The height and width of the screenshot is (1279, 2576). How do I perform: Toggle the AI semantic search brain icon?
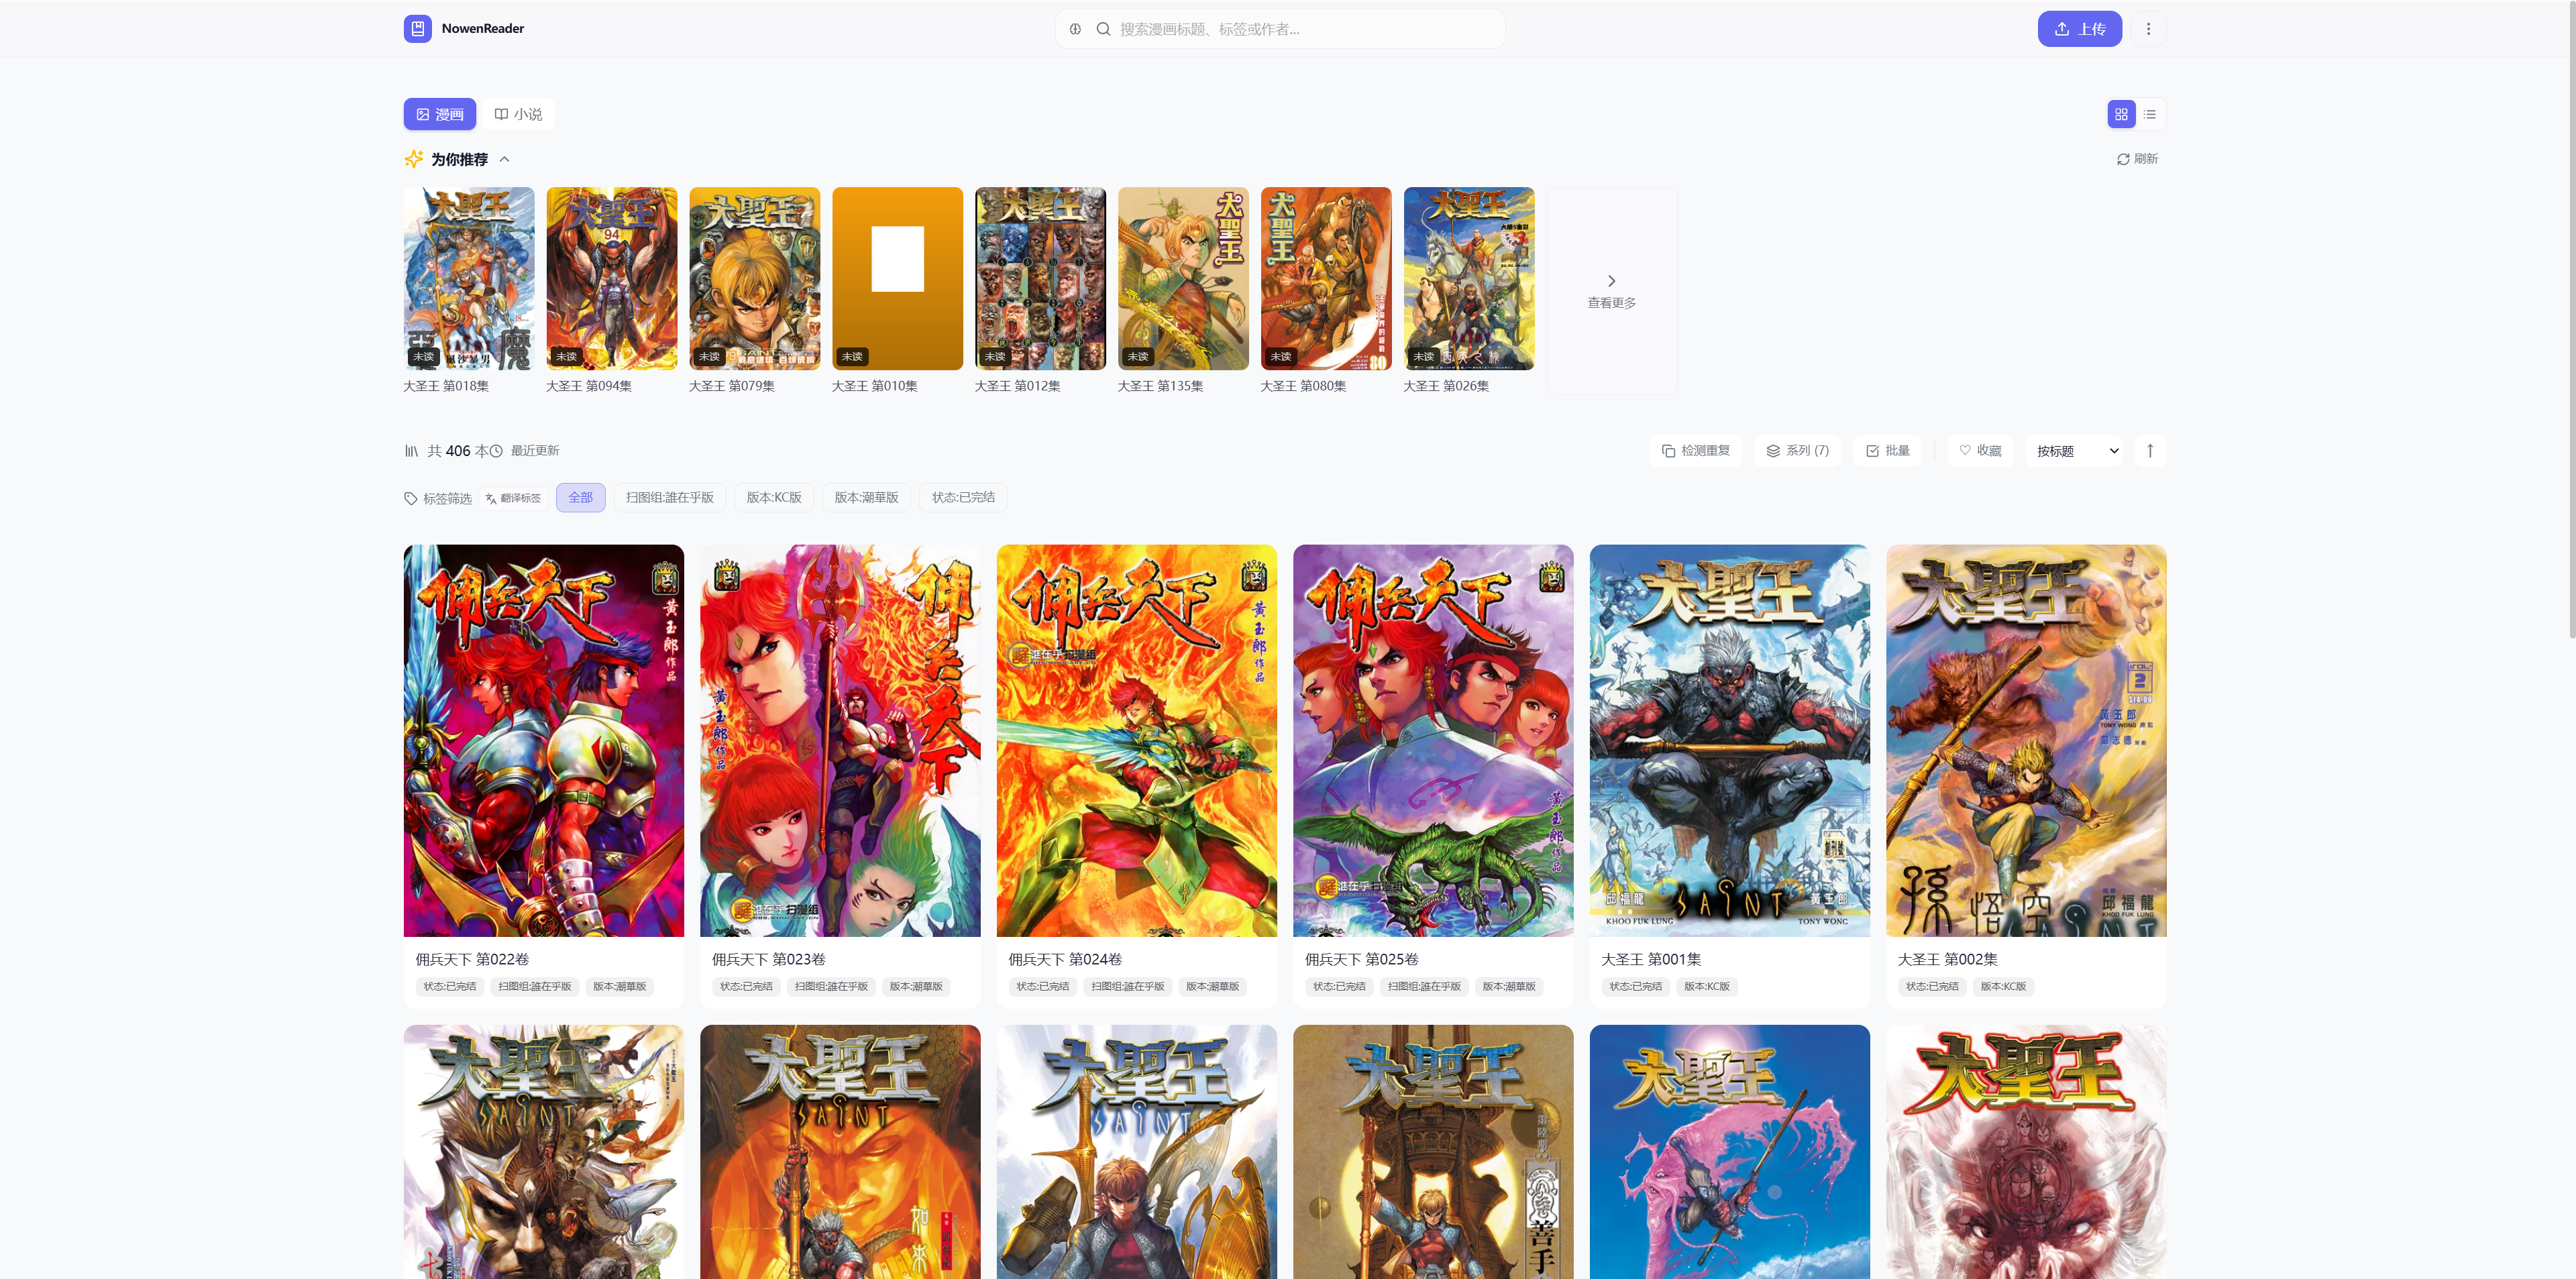(1075, 29)
